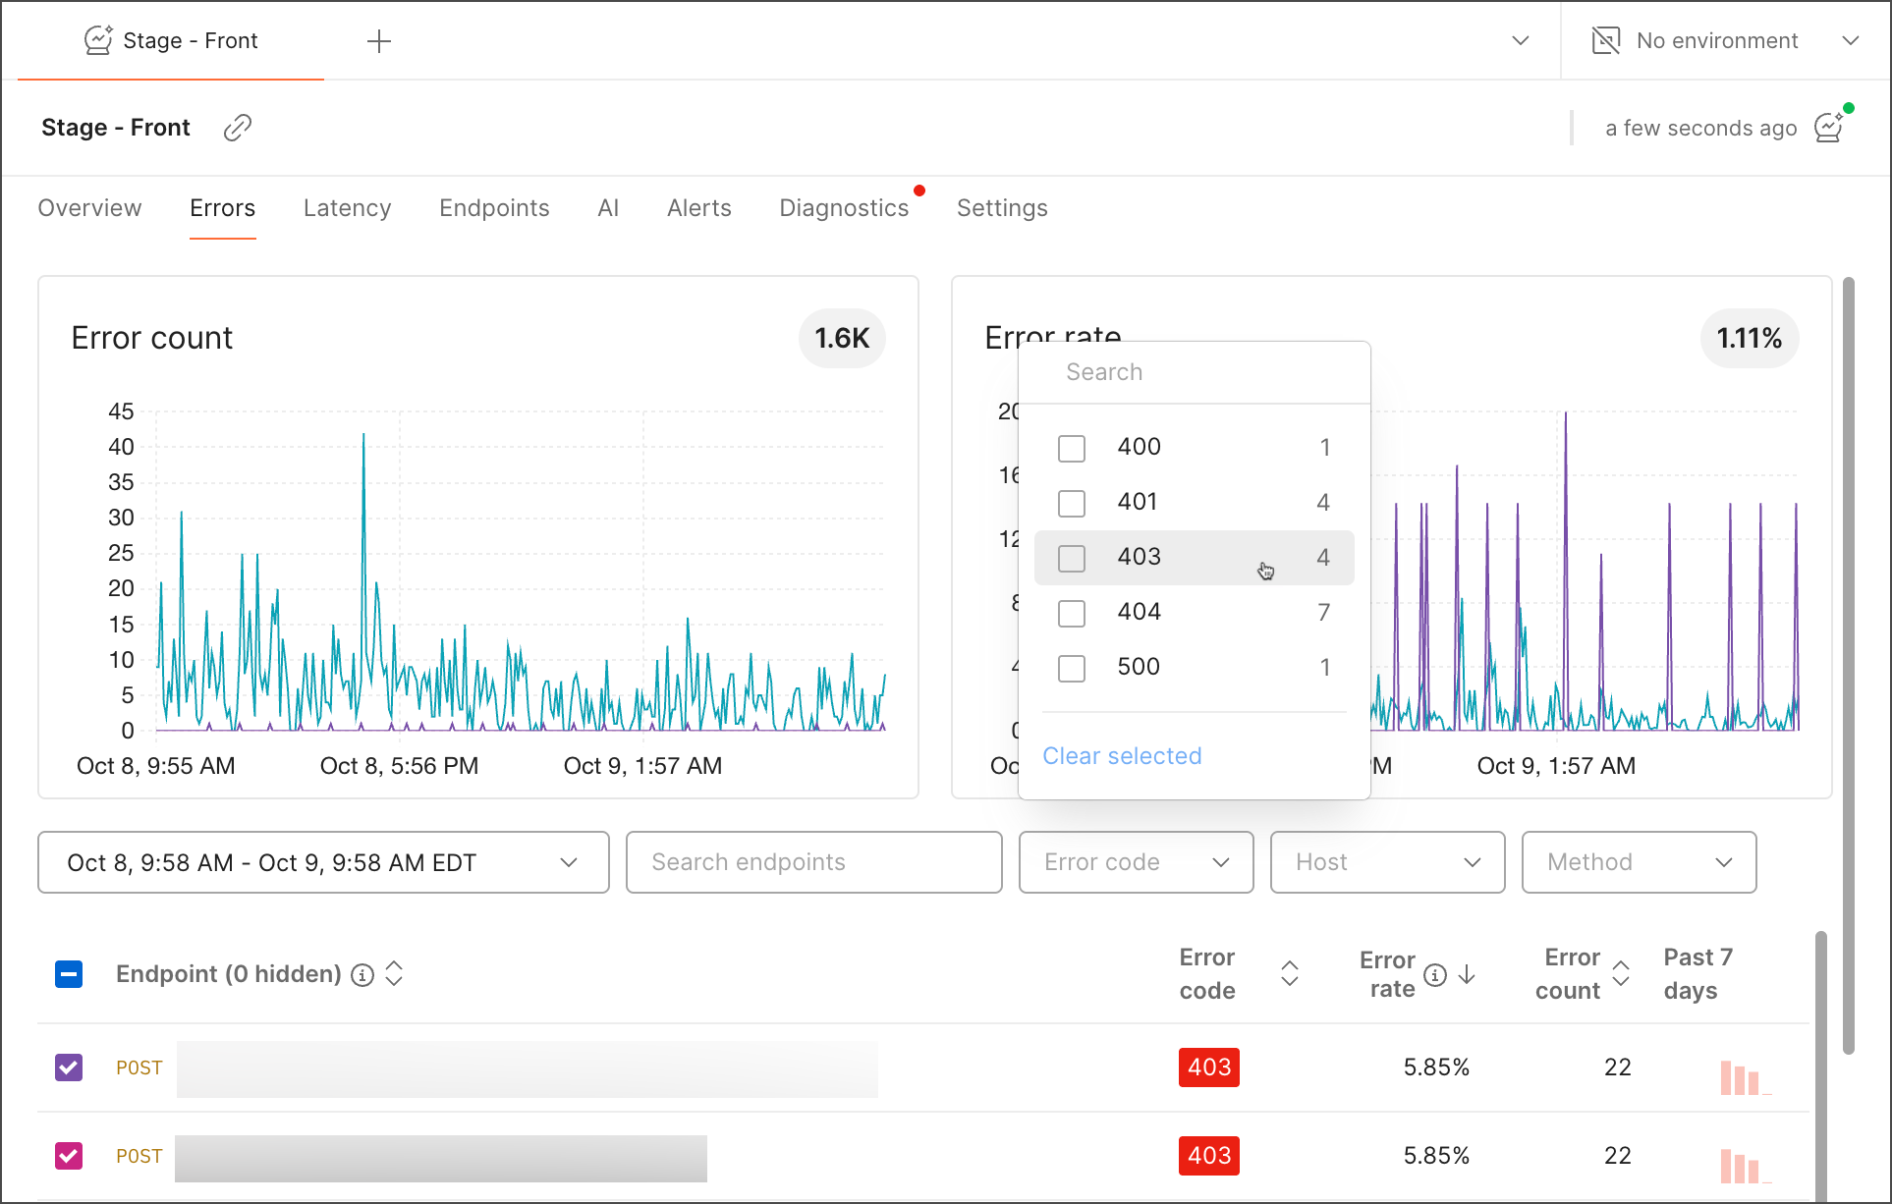Switch to the Latency tab
The width and height of the screenshot is (1892, 1204).
(347, 208)
